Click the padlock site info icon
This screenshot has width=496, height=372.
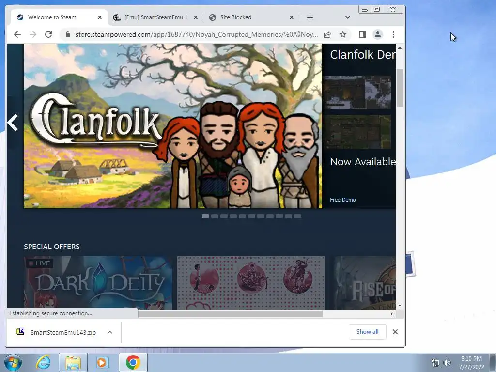[x=67, y=34]
